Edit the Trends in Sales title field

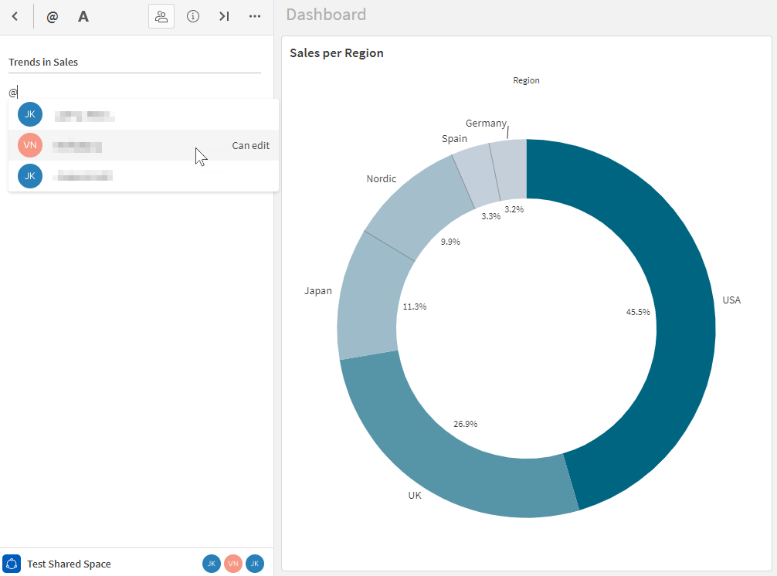pyautogui.click(x=134, y=63)
